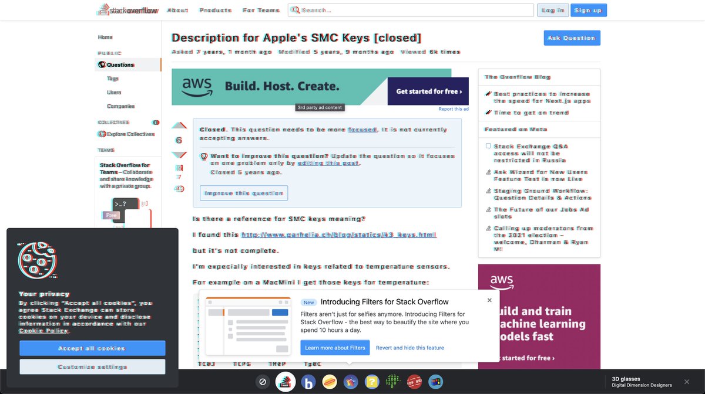Downvote the SMC Keys question
The width and height of the screenshot is (705, 394).
pyautogui.click(x=179, y=155)
